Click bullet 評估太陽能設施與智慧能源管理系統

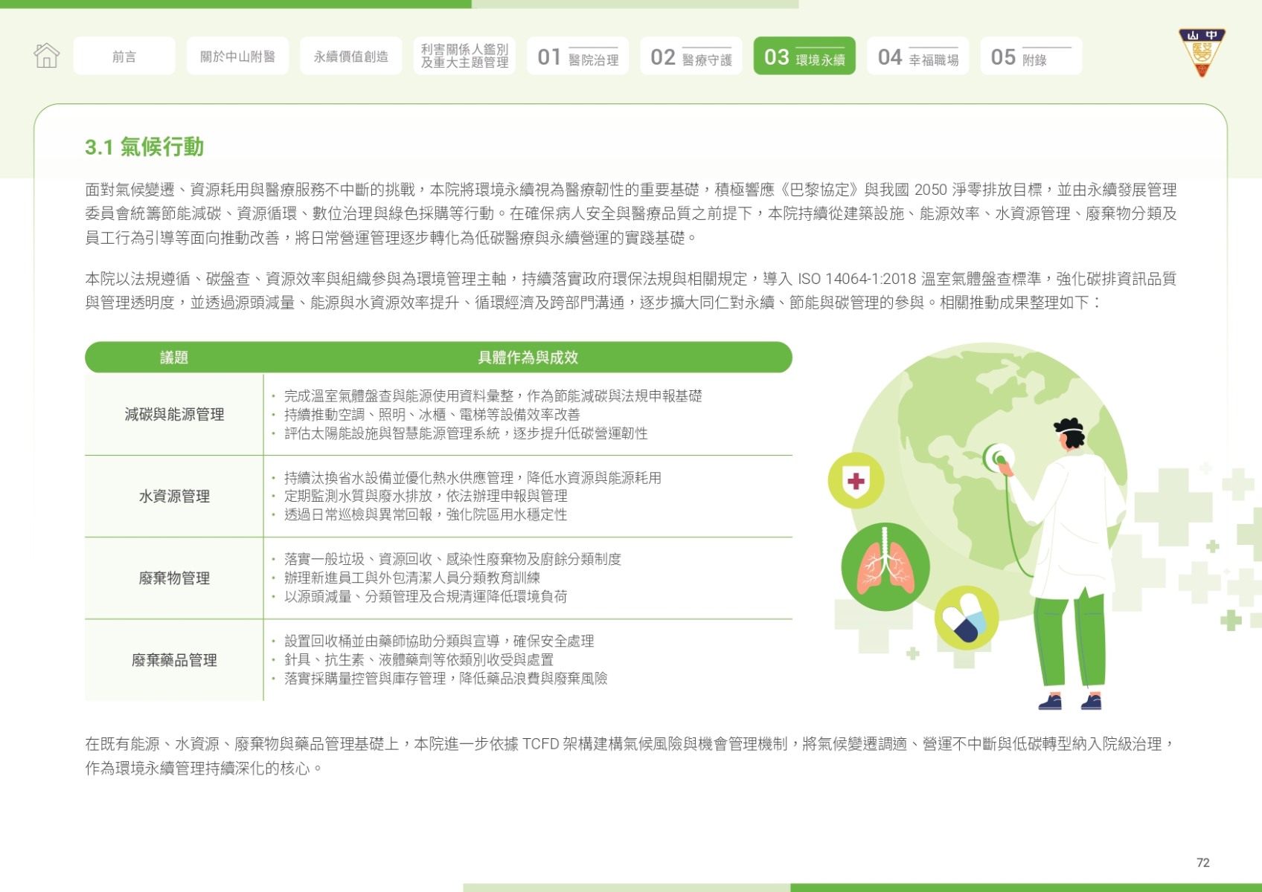click(466, 433)
